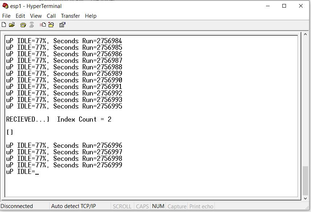The height and width of the screenshot is (212, 311).
Task: Click the TCP/IP status bar entry
Action: tap(88, 206)
